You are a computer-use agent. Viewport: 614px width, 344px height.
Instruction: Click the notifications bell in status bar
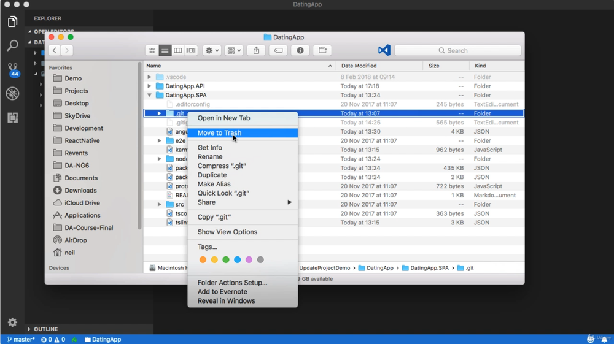tap(604, 339)
